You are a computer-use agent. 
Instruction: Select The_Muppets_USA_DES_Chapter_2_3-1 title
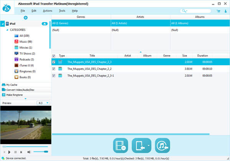90,76
